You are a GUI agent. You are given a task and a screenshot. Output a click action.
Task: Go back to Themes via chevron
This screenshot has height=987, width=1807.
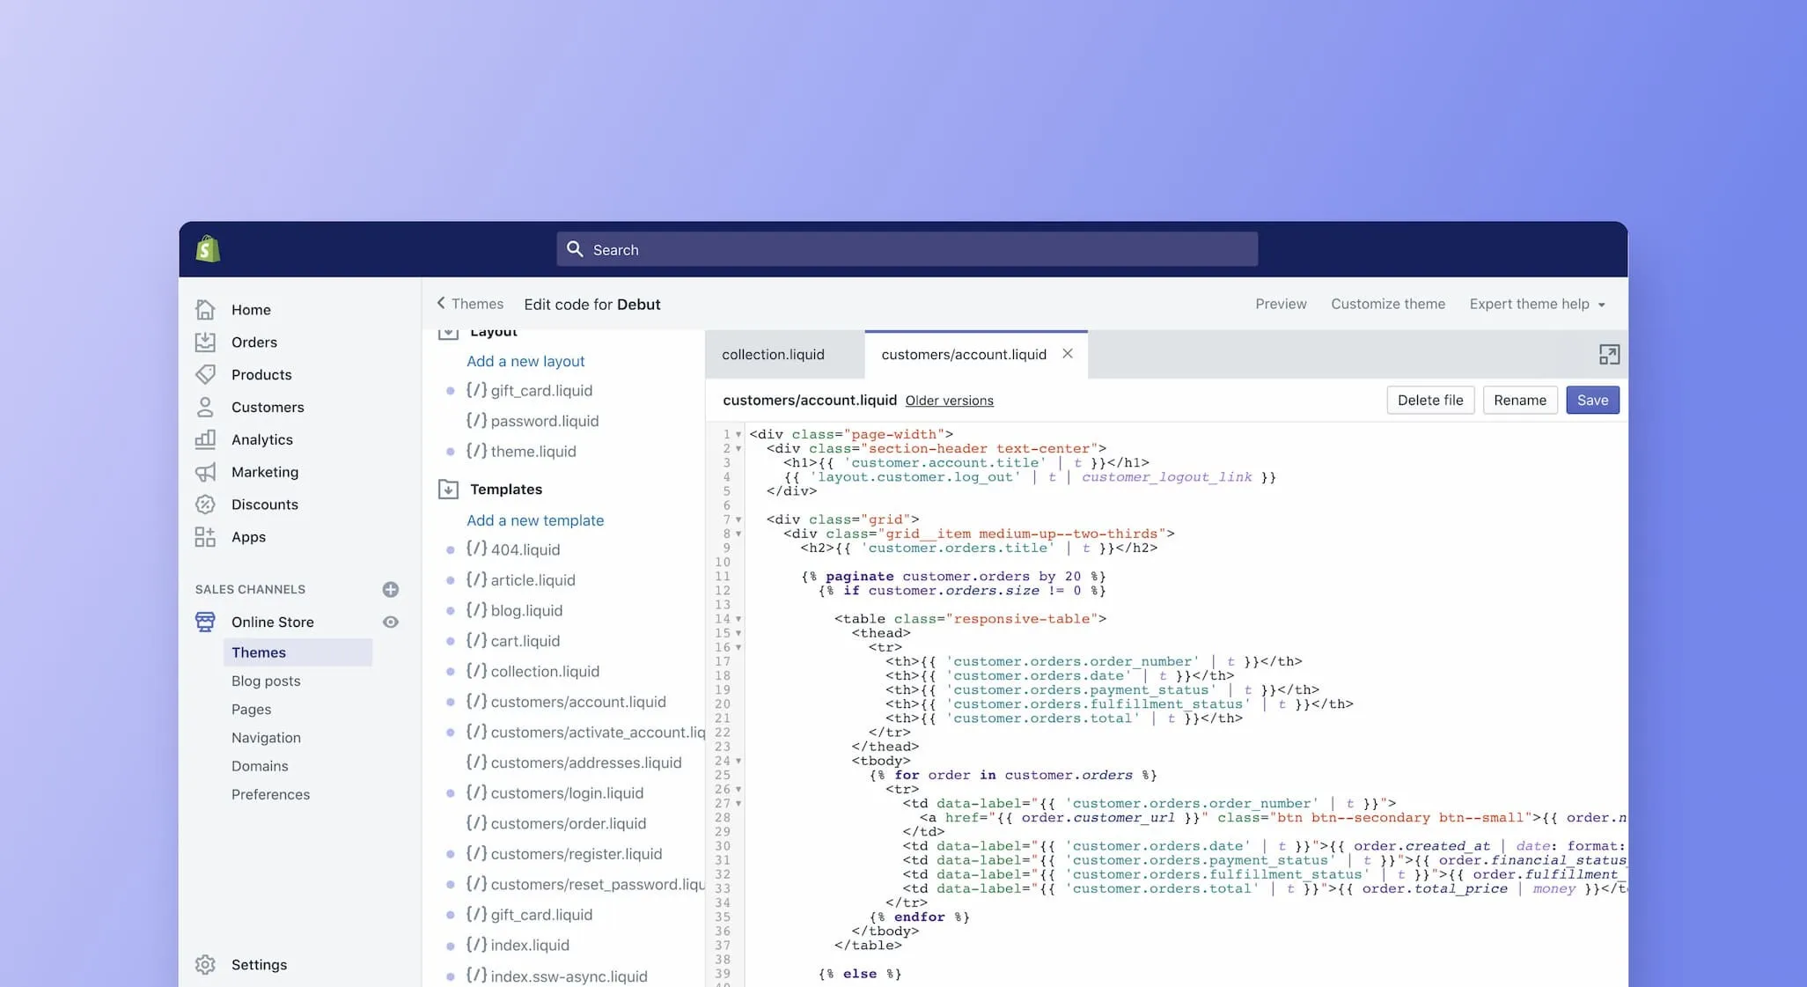442,303
